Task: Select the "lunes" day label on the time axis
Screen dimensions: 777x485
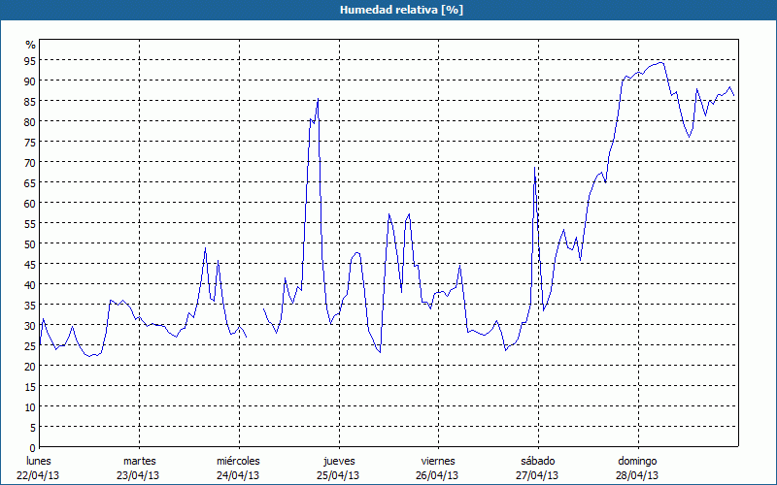Action: point(39,461)
